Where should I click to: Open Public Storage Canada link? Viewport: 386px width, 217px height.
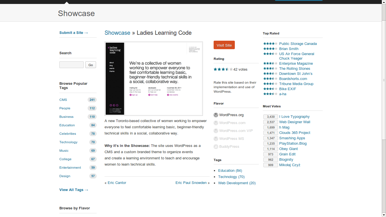(x=298, y=44)
